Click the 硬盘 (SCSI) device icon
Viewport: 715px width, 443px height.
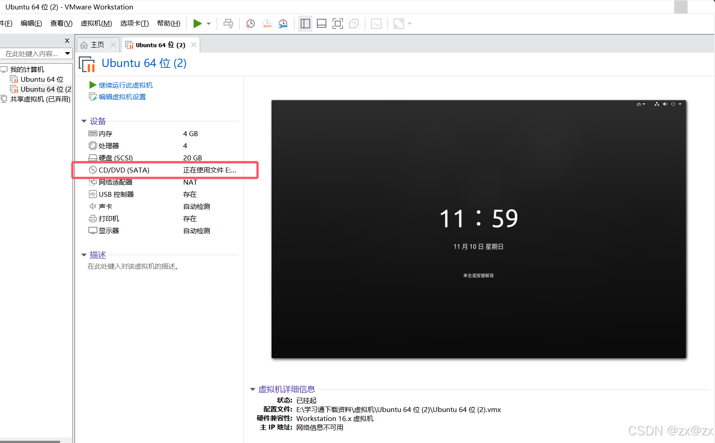[x=93, y=158]
